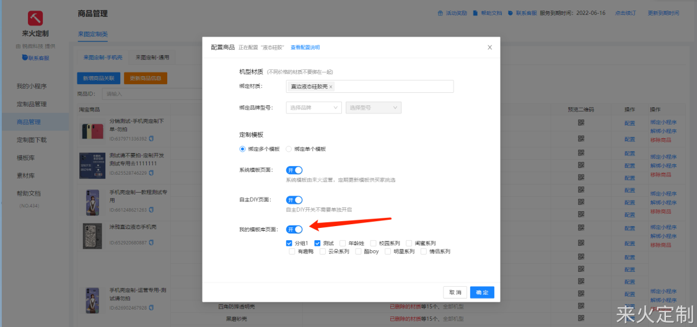
Task: Turn off the 系统模板页面 switch
Action: pos(294,170)
